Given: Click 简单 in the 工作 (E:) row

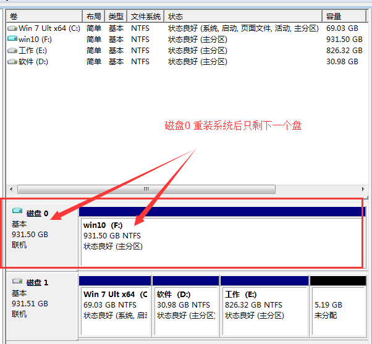Looking at the screenshot, I should click(94, 51).
